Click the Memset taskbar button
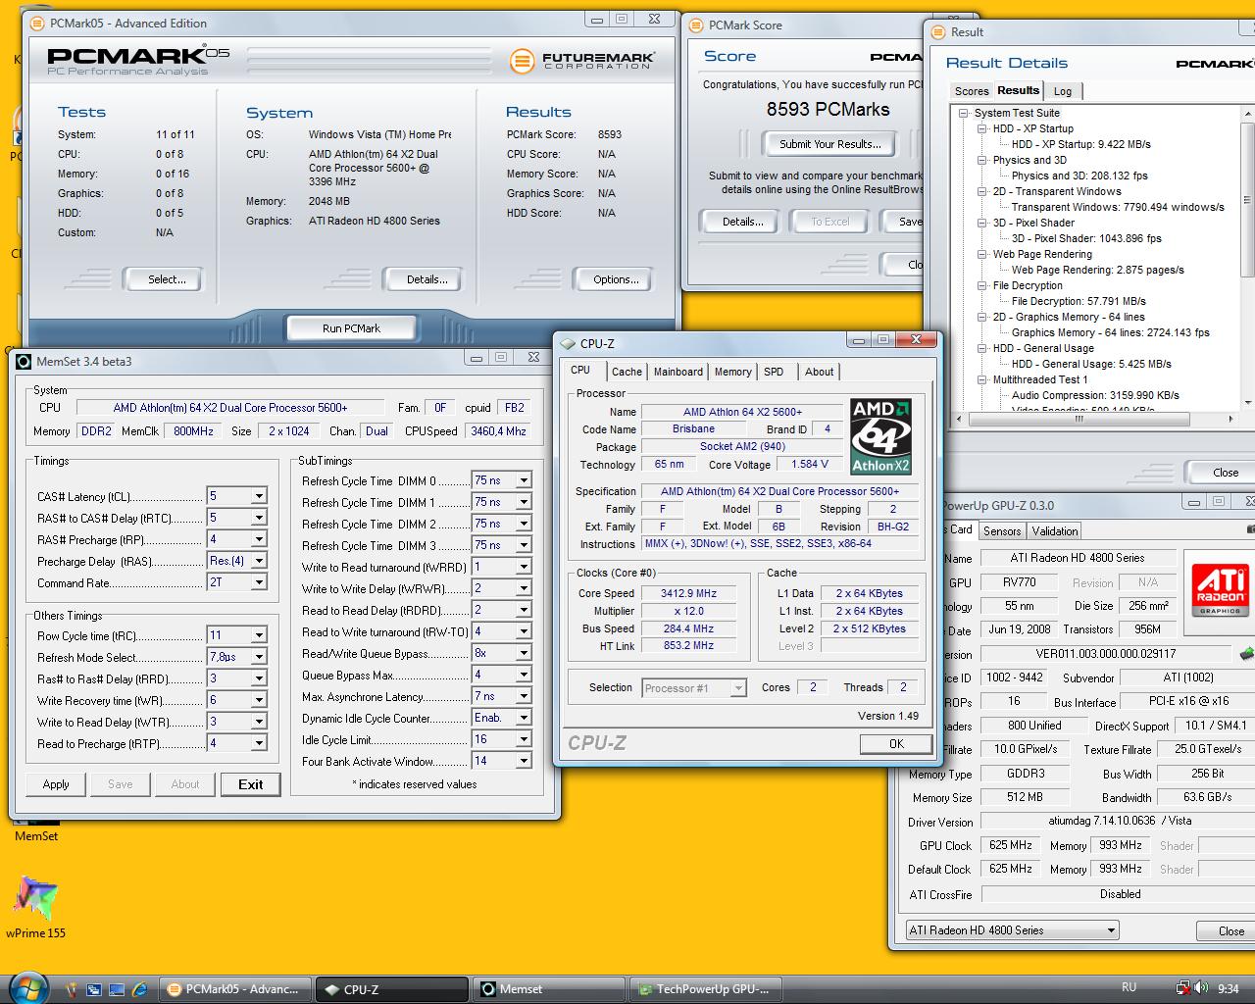Viewport: 1255px width, 1004px height. click(x=548, y=988)
